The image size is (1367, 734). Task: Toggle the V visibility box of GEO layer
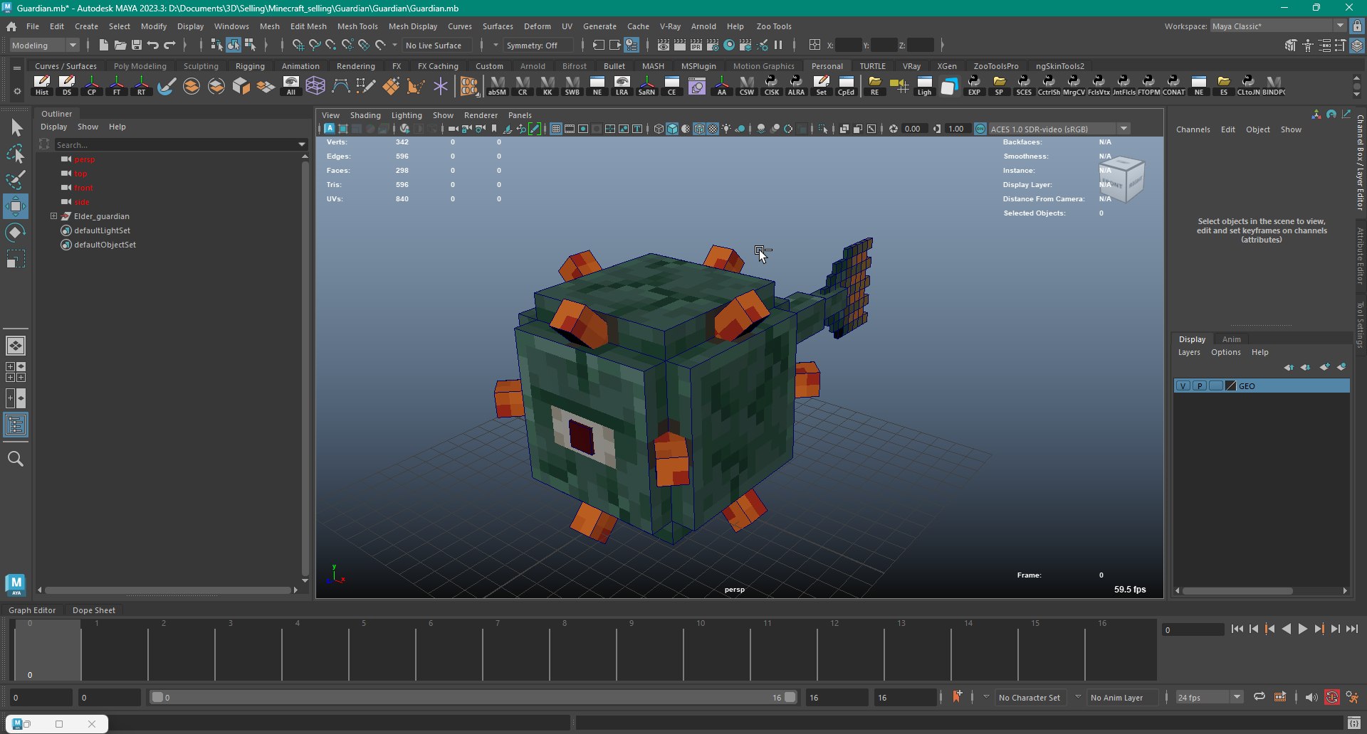tap(1183, 386)
